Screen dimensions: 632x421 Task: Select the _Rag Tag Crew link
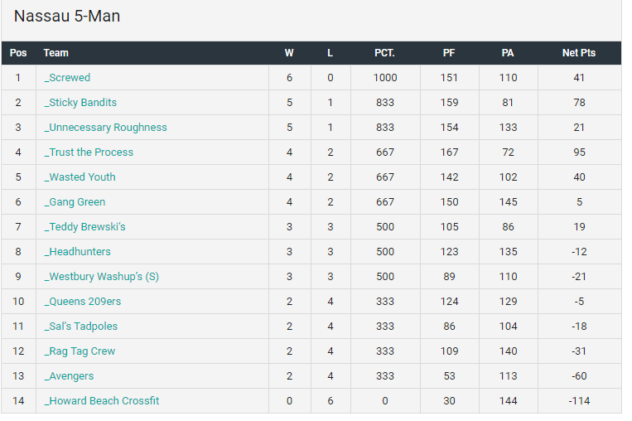(x=80, y=351)
